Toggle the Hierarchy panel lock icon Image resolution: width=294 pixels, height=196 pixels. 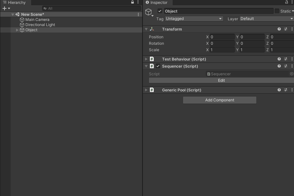pos(133,2)
